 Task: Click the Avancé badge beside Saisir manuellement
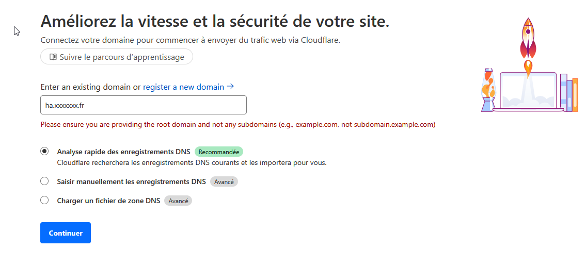coord(224,182)
